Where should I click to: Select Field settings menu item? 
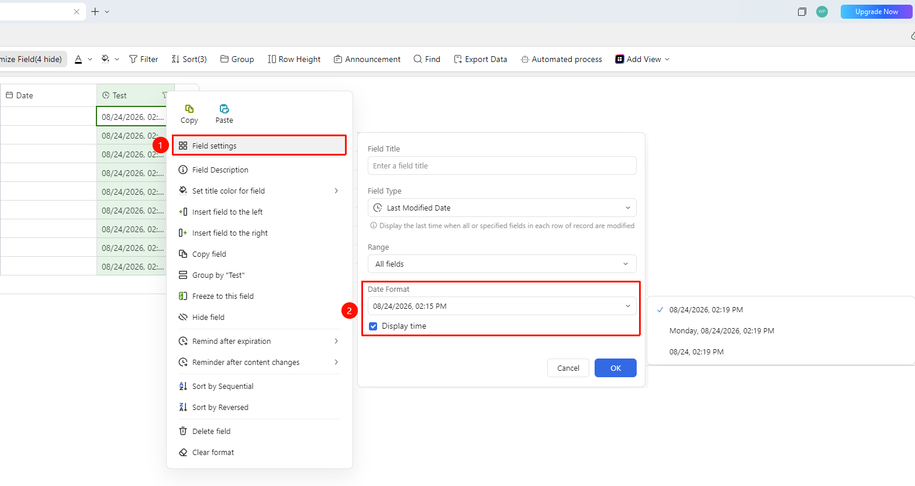[x=260, y=146]
